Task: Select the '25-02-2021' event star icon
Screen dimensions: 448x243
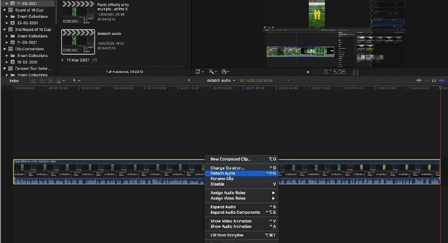Action: coord(13,23)
